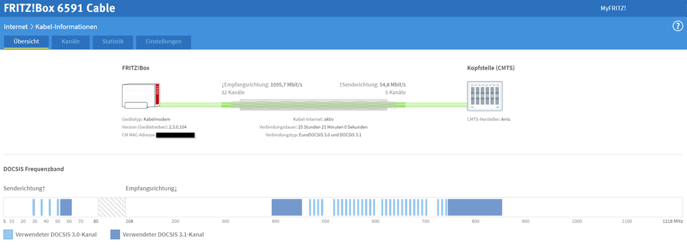The height and width of the screenshot is (249, 687).
Task: Click the CM MAC-Adresse label
Action: [x=138, y=135]
